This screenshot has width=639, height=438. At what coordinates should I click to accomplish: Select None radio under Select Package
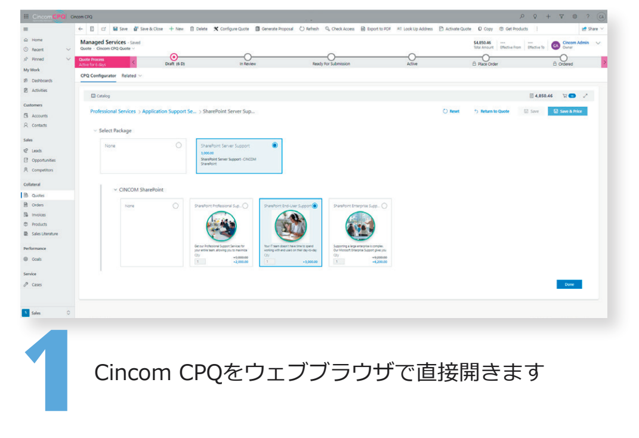(x=178, y=146)
